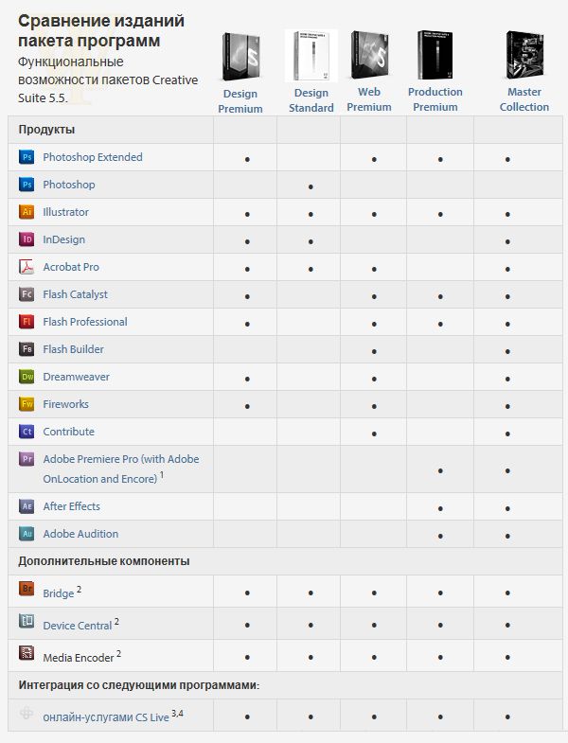Open the Design Premium box thumbnail
Screen dimensions: 568x743
pos(241,57)
